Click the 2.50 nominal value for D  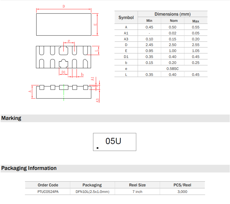[172, 45]
